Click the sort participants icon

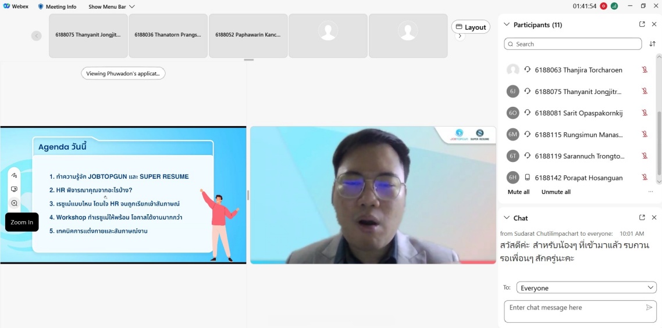[x=652, y=44]
